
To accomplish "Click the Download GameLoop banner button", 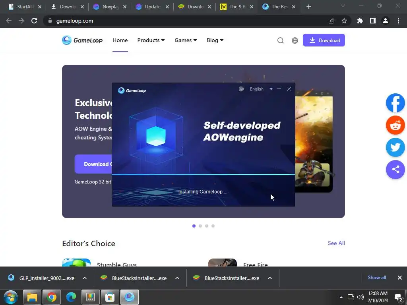I will tap(93, 164).
